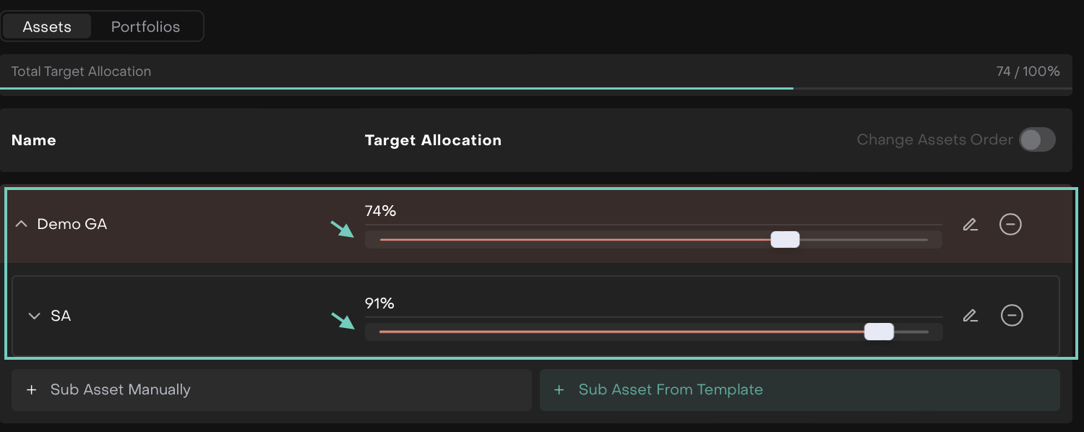Click the 91% value above SA slider
The image size is (1084, 432).
click(x=379, y=303)
